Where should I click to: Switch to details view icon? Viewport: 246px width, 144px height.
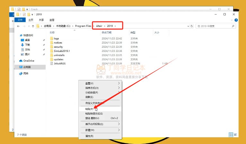pyautogui.click(x=231, y=135)
